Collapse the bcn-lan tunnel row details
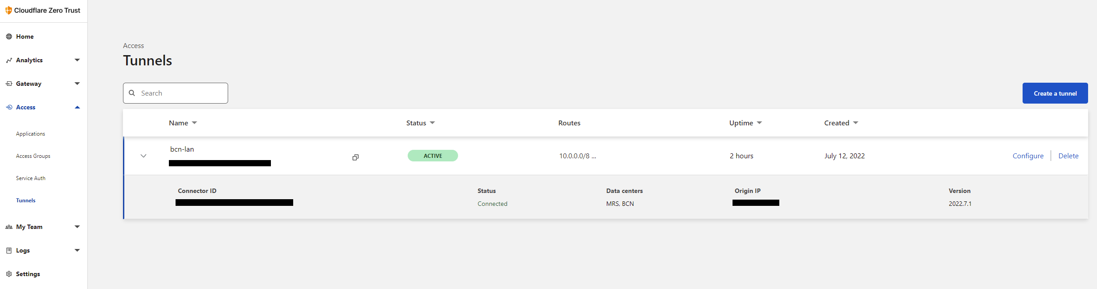 [x=143, y=156]
